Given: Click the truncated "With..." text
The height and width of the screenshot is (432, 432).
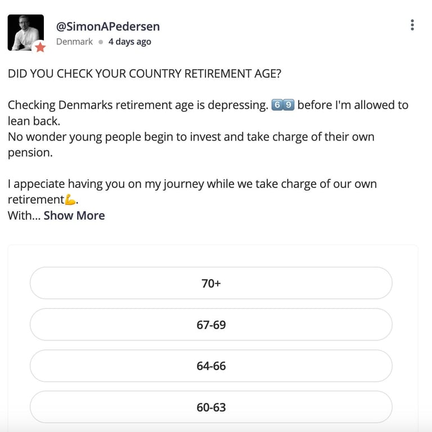Looking at the screenshot, I should click(24, 215).
